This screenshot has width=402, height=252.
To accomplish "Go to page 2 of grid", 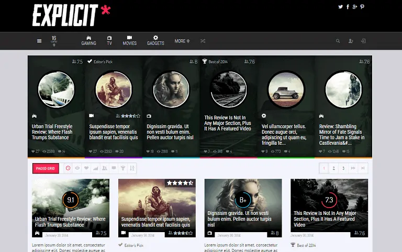I will pyautogui.click(x=333, y=168).
